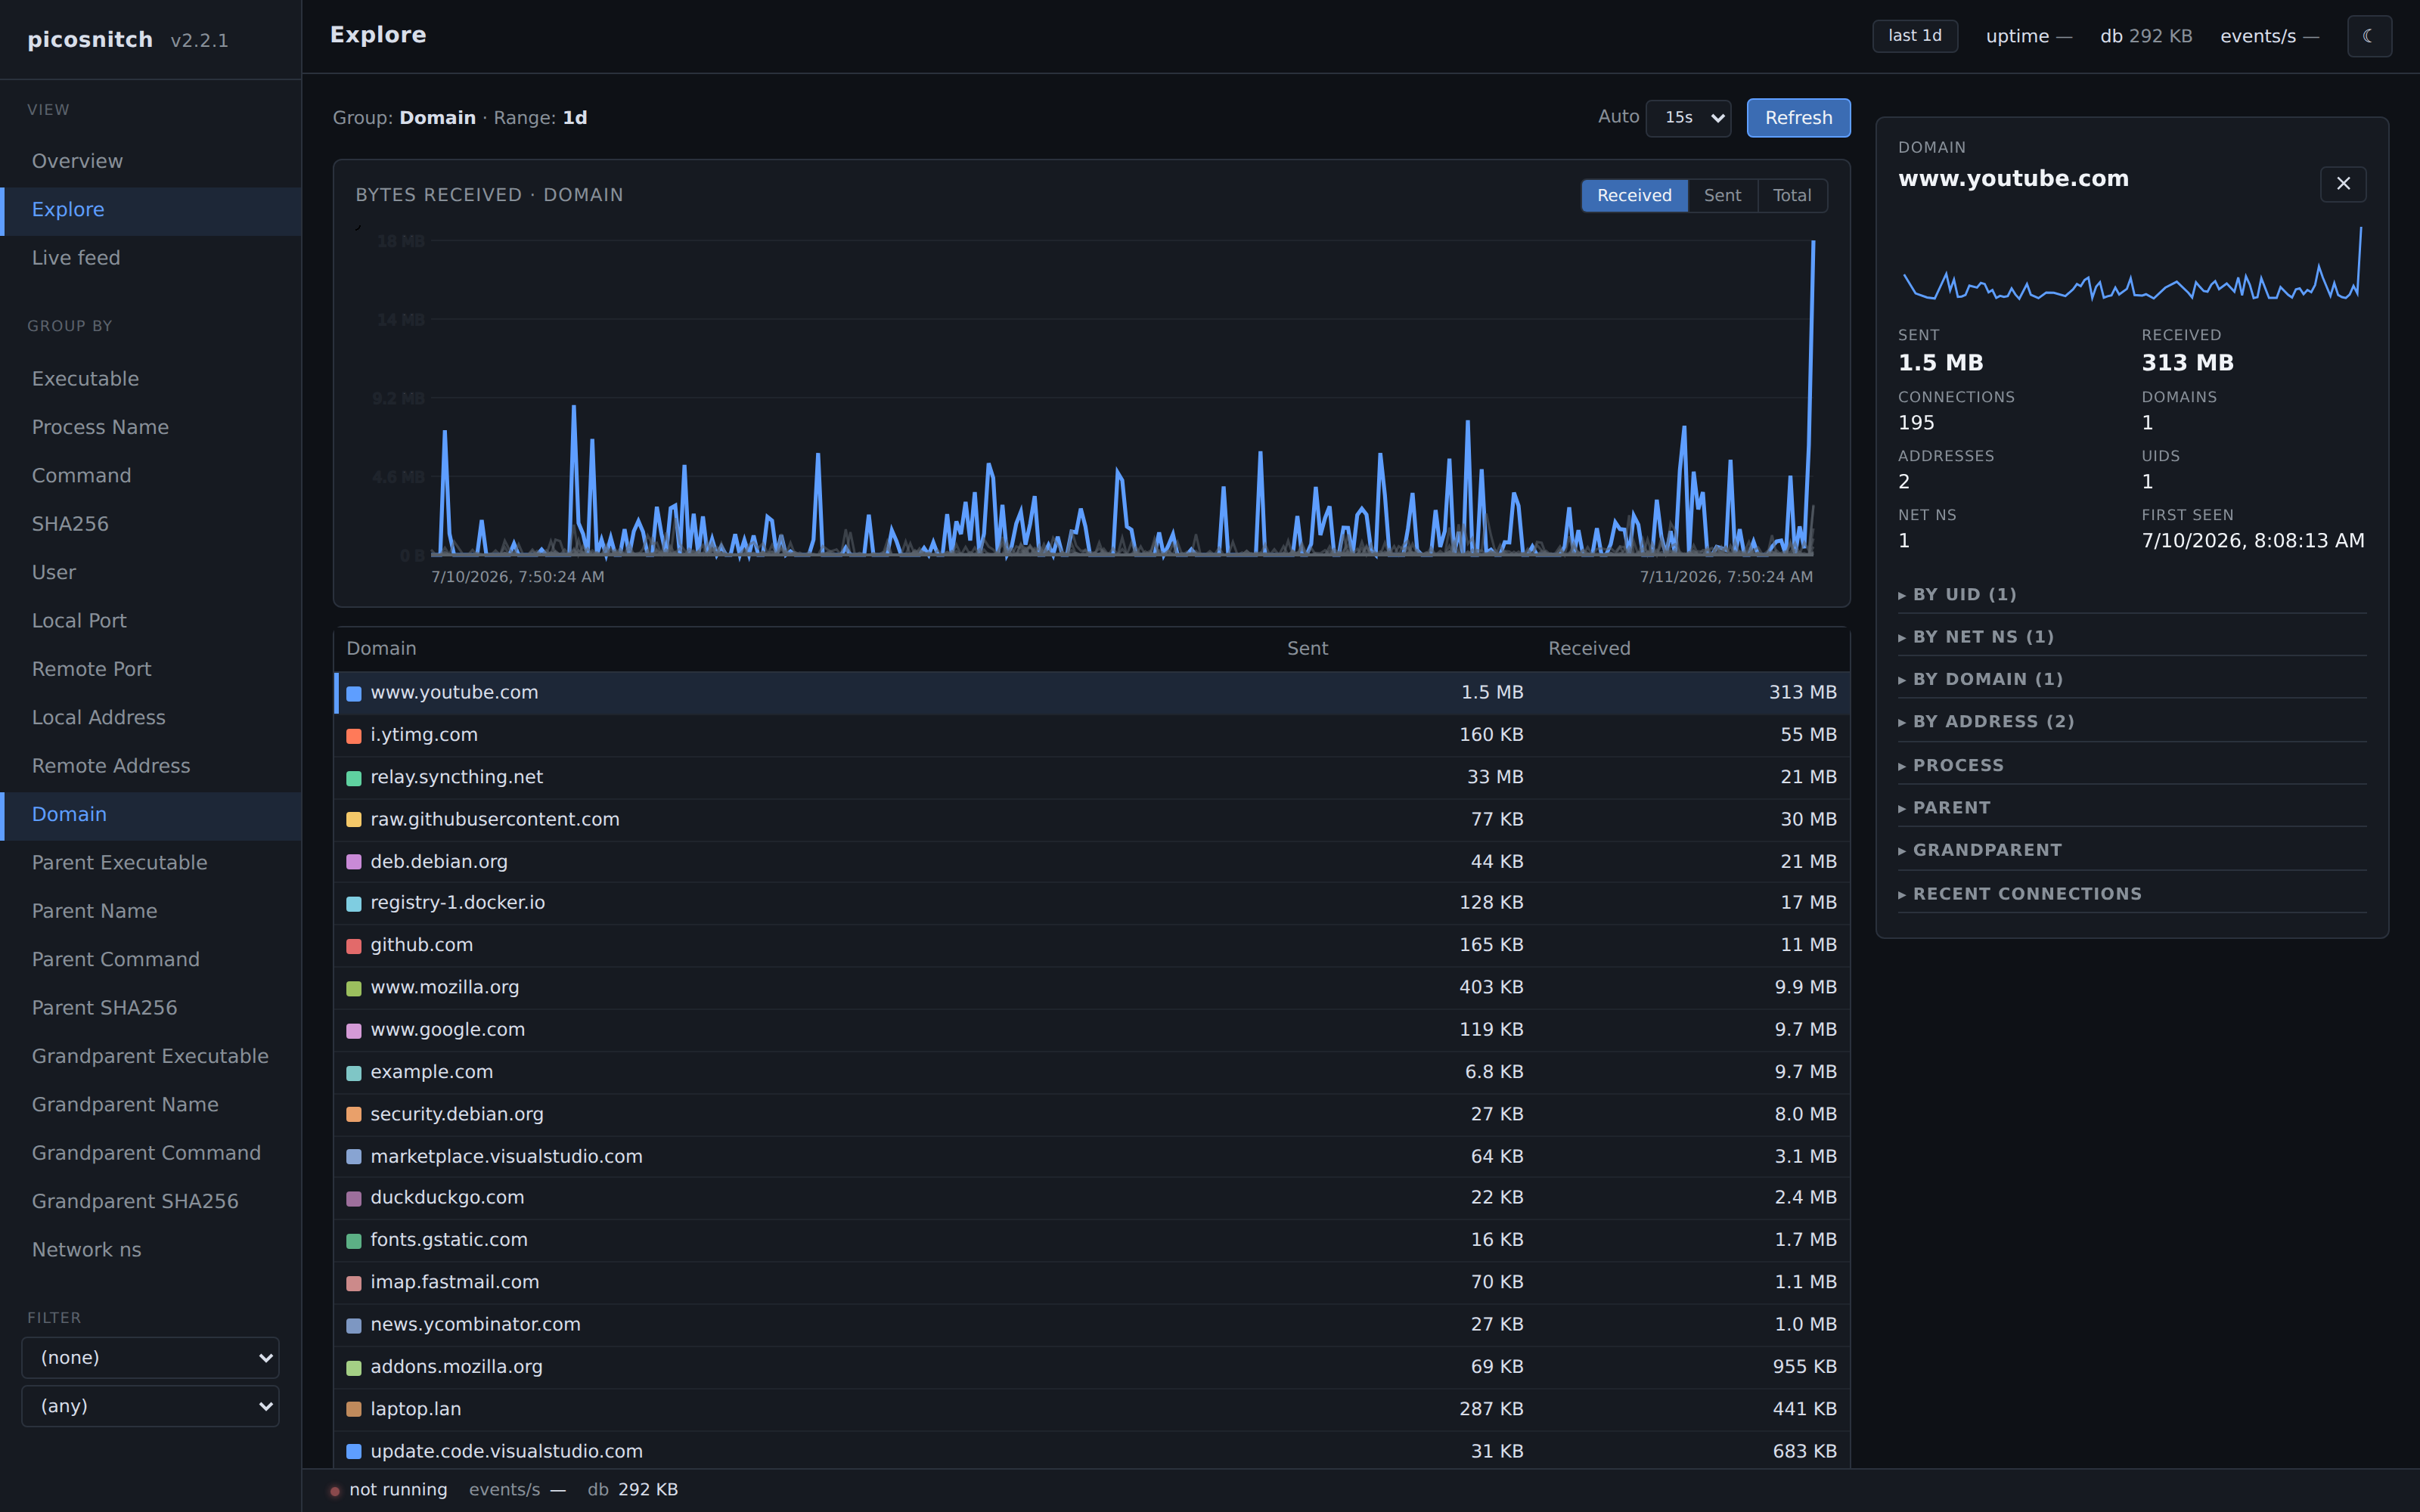Viewport: 2420px width, 1512px height.
Task: Open the Overview view
Action: click(151, 161)
